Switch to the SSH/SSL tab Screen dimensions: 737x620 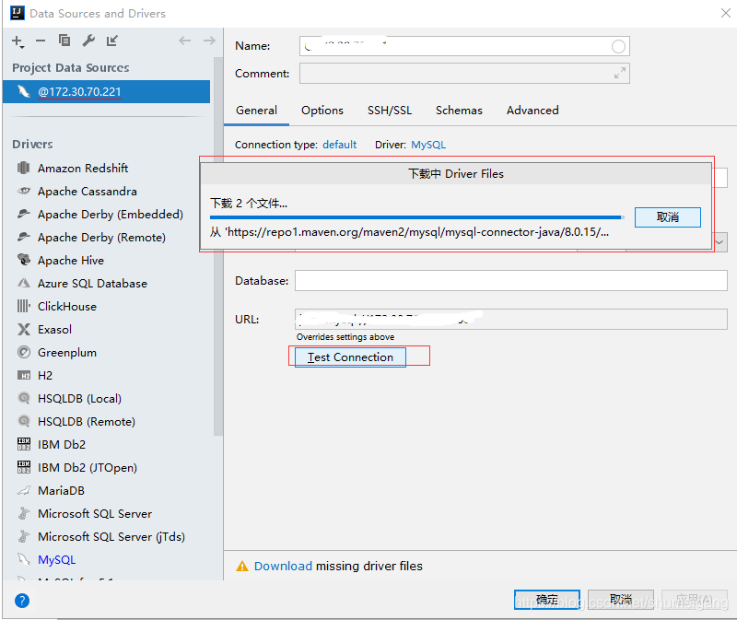390,110
